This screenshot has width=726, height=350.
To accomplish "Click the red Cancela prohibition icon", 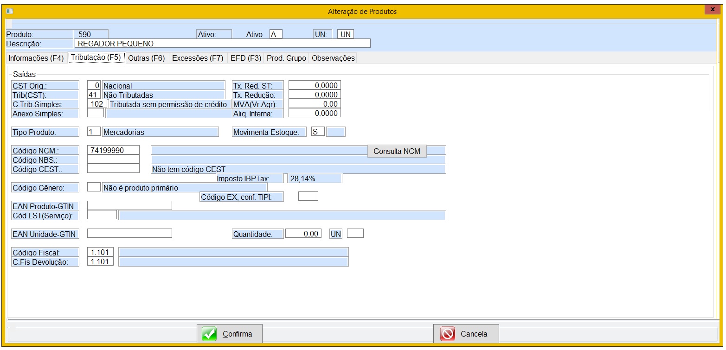I will coord(447,334).
